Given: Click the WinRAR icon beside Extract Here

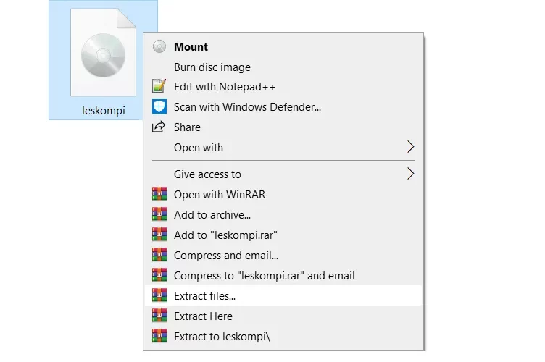Looking at the screenshot, I should pos(159,316).
